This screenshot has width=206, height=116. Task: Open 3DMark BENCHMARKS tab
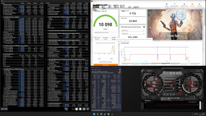[175, 5]
